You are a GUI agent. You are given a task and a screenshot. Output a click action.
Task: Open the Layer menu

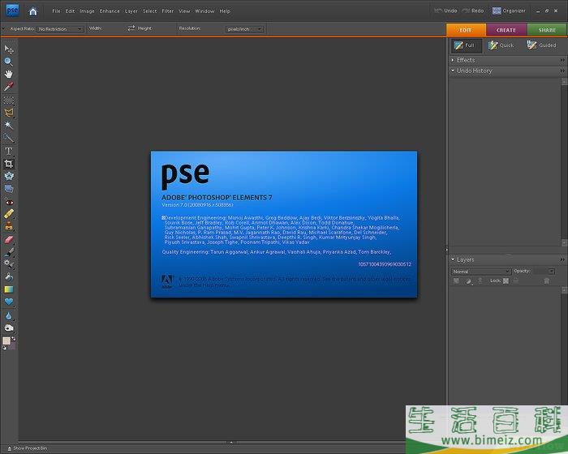[131, 11]
